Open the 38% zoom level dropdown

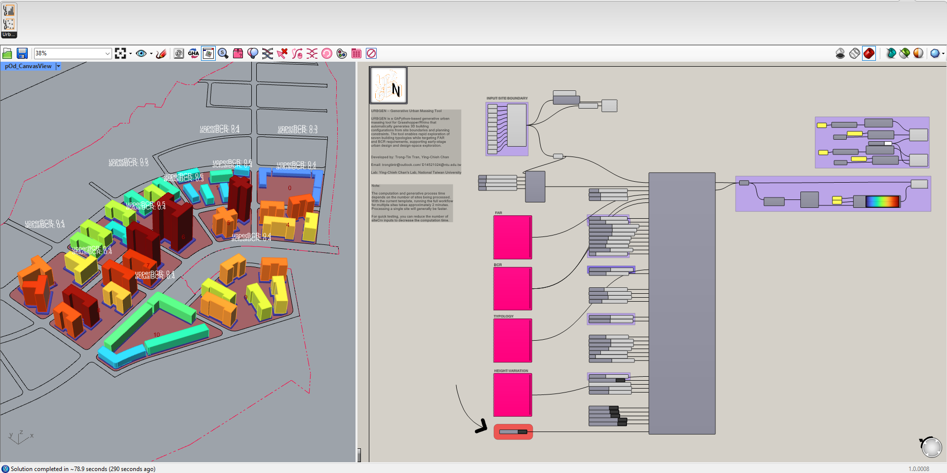[108, 53]
